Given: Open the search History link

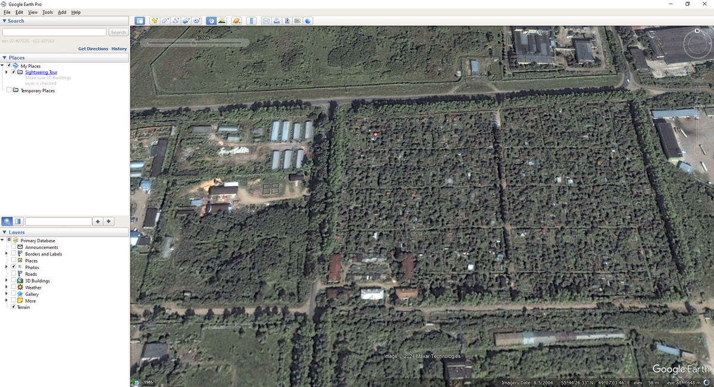Looking at the screenshot, I should (x=119, y=49).
